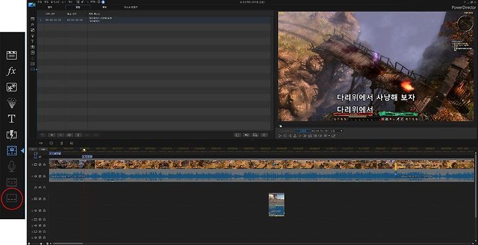Click the T text format button under subtitle list
This screenshot has width=478, height=245.
tap(78, 135)
